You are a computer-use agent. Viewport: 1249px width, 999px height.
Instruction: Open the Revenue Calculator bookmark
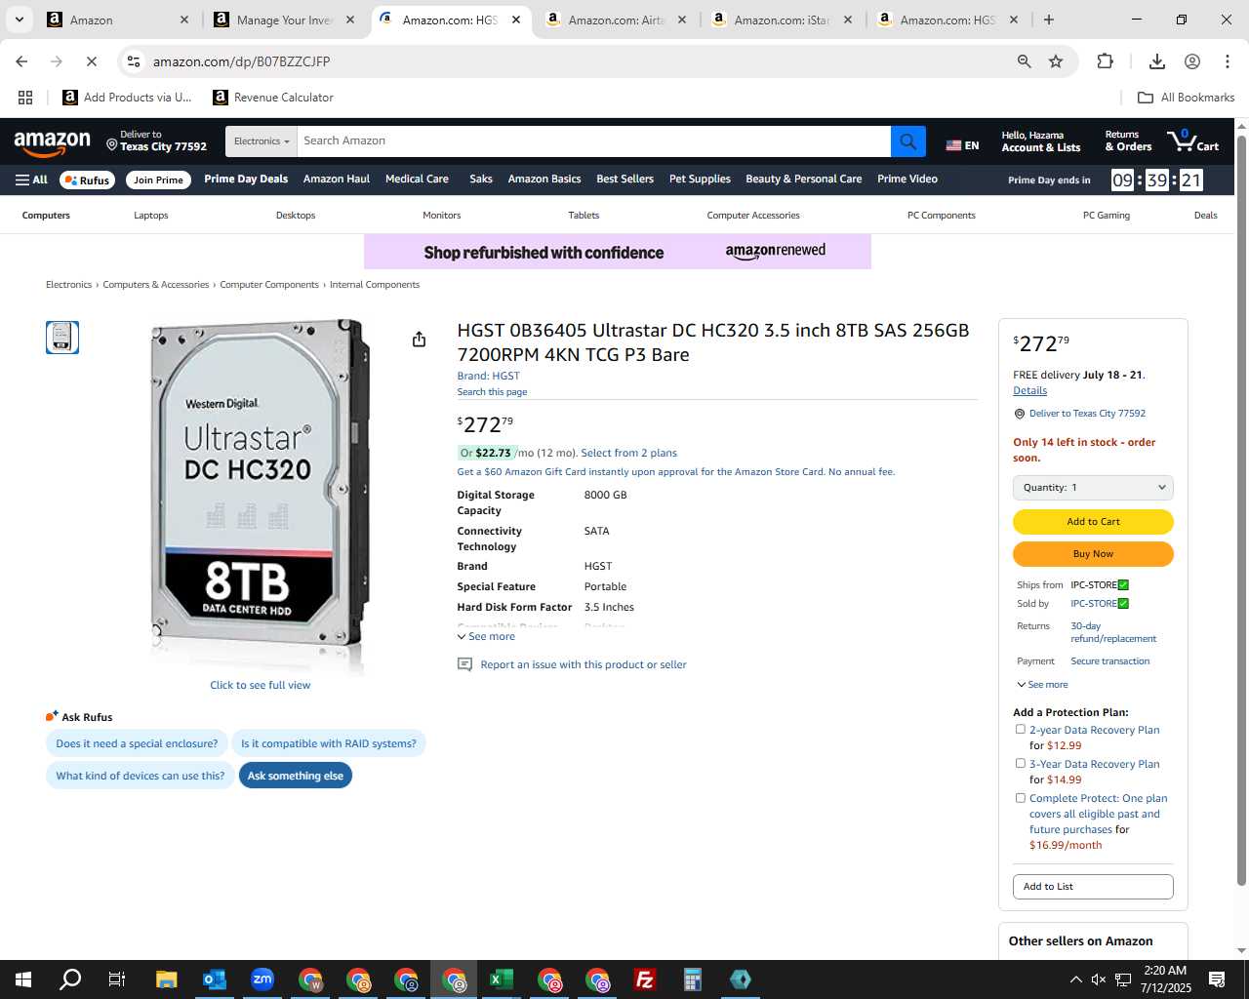[x=273, y=98]
